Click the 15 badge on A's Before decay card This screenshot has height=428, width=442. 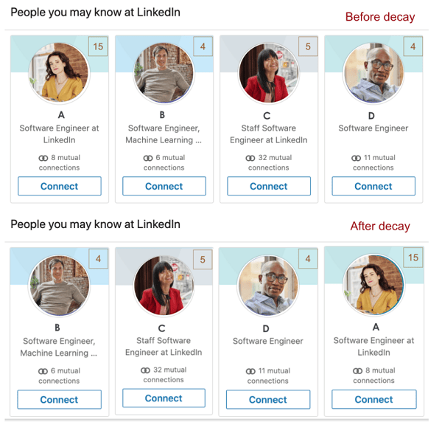click(x=98, y=46)
